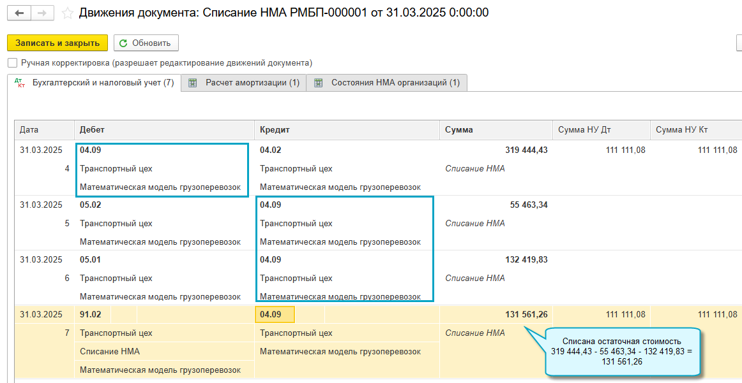This screenshot has height=383, width=742.
Task: Sort by the Дебет column header
Action: (x=93, y=130)
